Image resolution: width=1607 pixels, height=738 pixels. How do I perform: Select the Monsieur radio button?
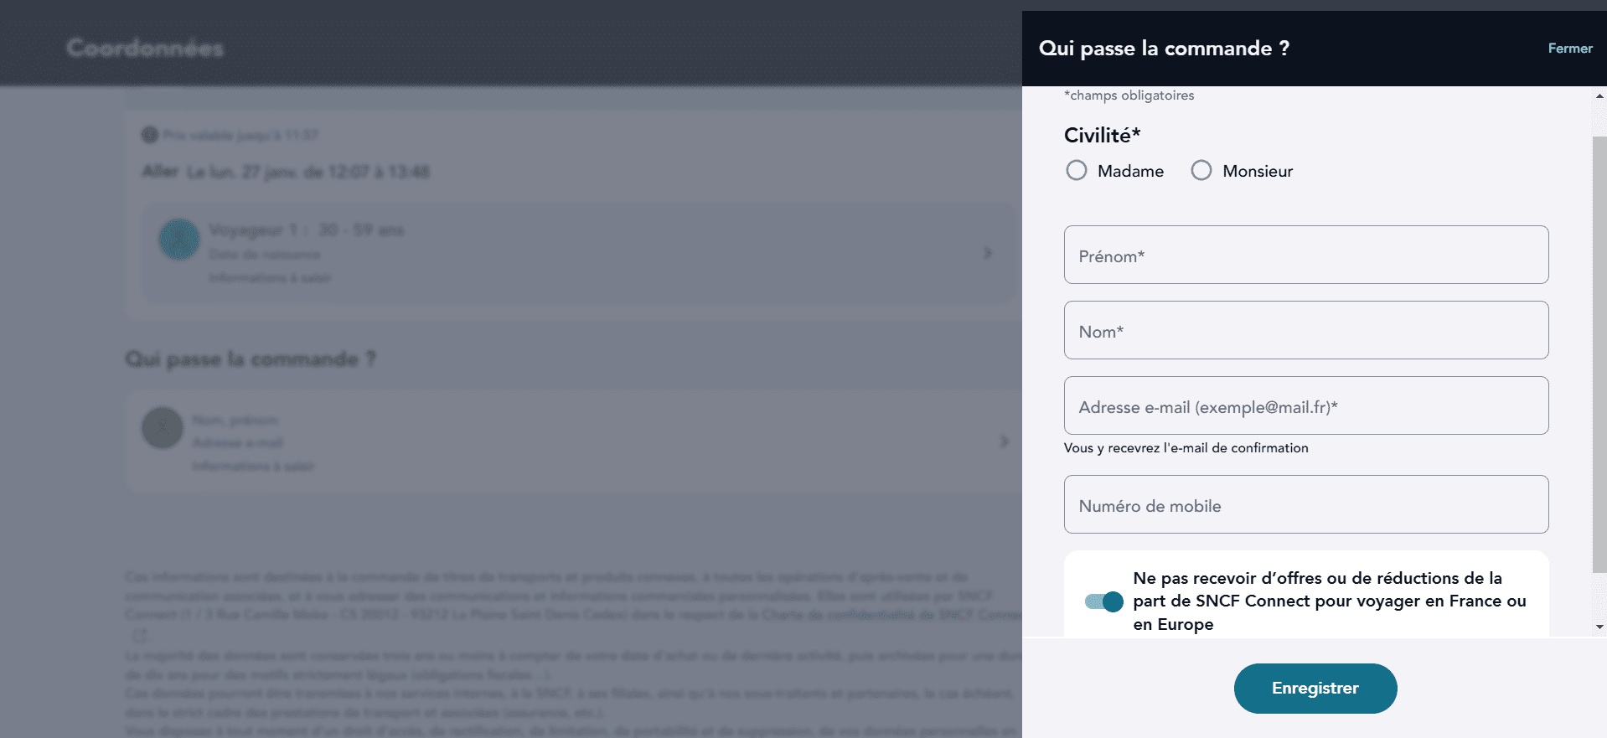tap(1201, 171)
